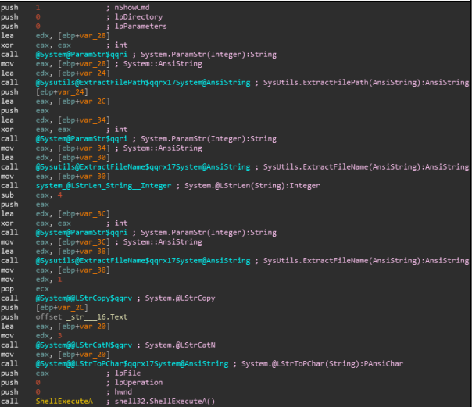This screenshot has width=472, height=407.
Task: Click the lpOperation comment
Action: (138, 382)
